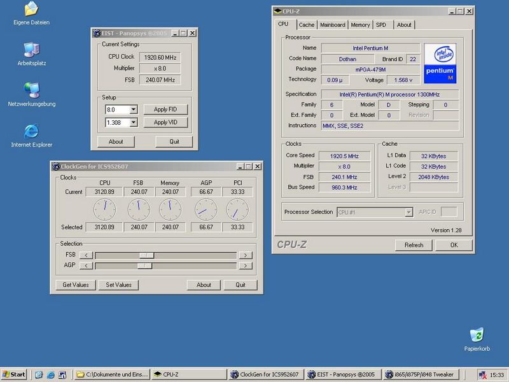Expand the VID voltage dropdown showing 1.308
The height and width of the screenshot is (382, 509).
coord(133,122)
